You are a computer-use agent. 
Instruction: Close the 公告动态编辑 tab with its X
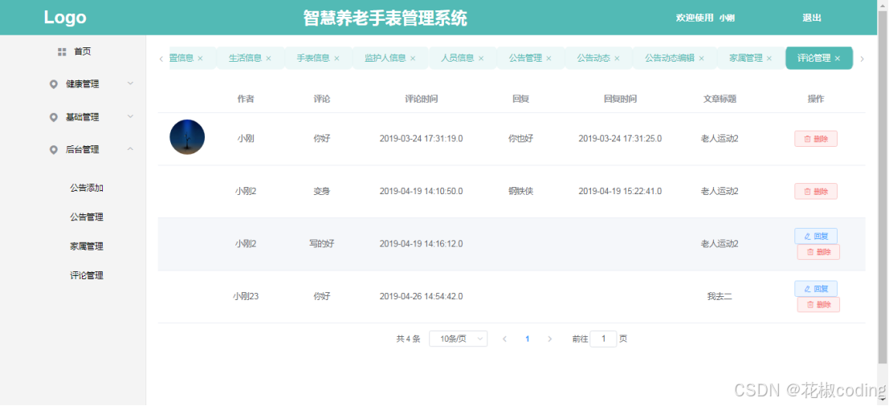click(701, 59)
